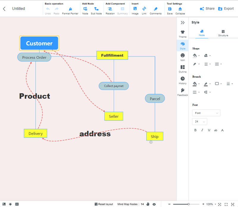Screen dimensions: 238x207
Task: Toggle italic font formatting
Action: pyautogui.click(x=202, y=130)
